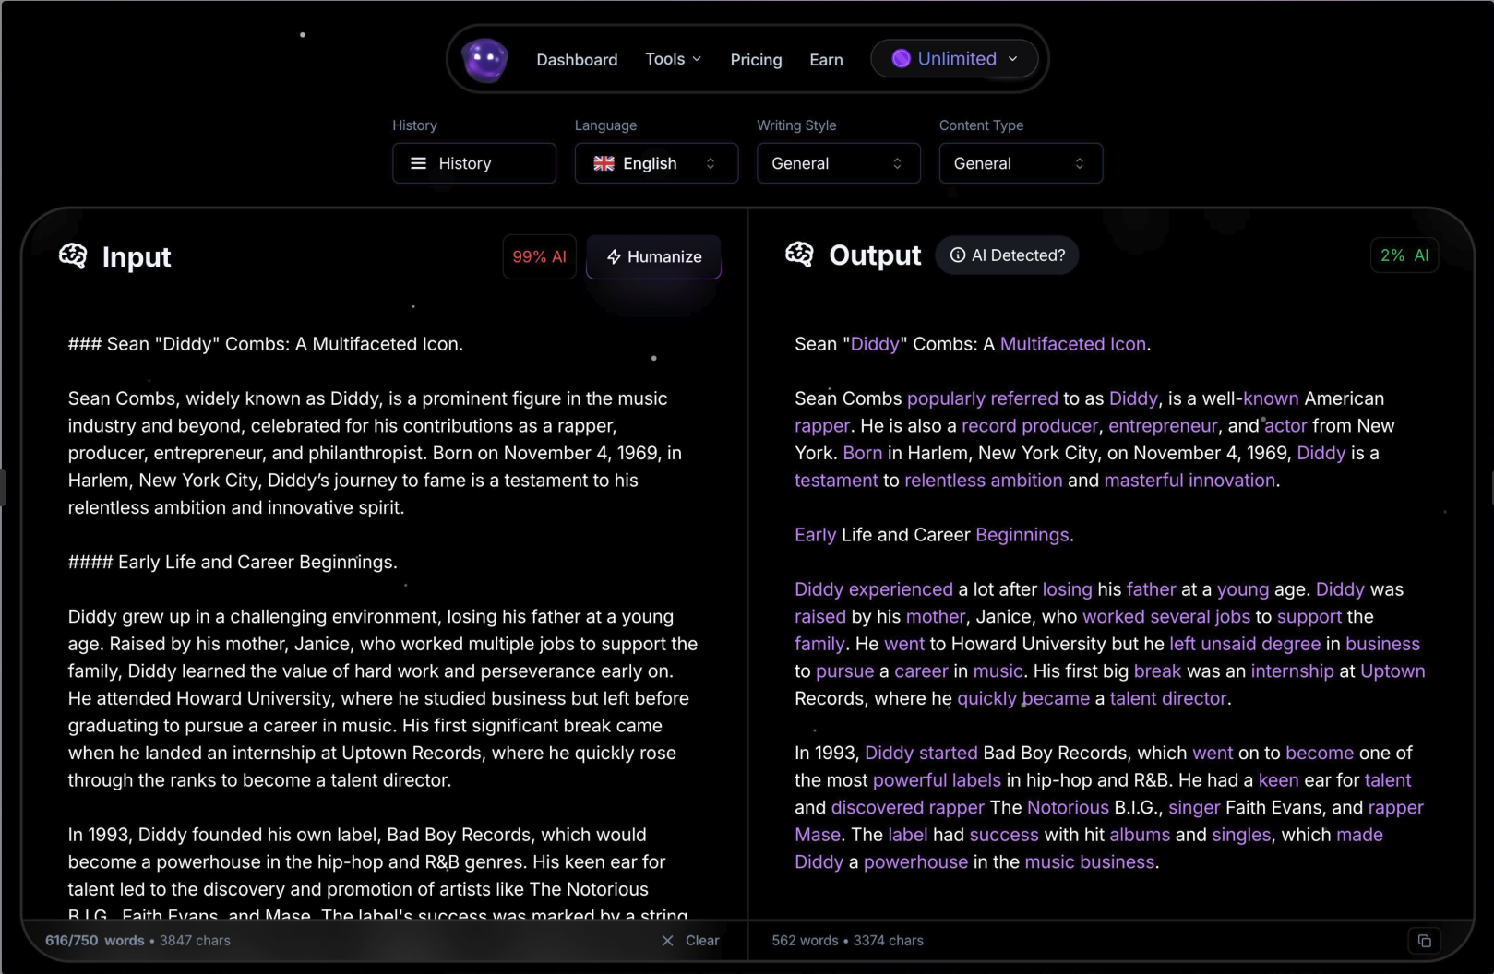Click the input heading '### Sean "Diddy" Combs'

178,344
